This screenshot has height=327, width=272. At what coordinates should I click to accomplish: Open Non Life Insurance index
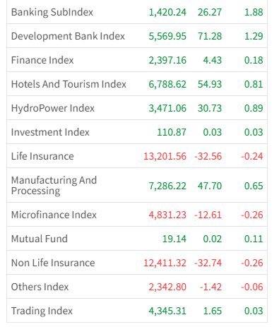[x=137, y=263]
